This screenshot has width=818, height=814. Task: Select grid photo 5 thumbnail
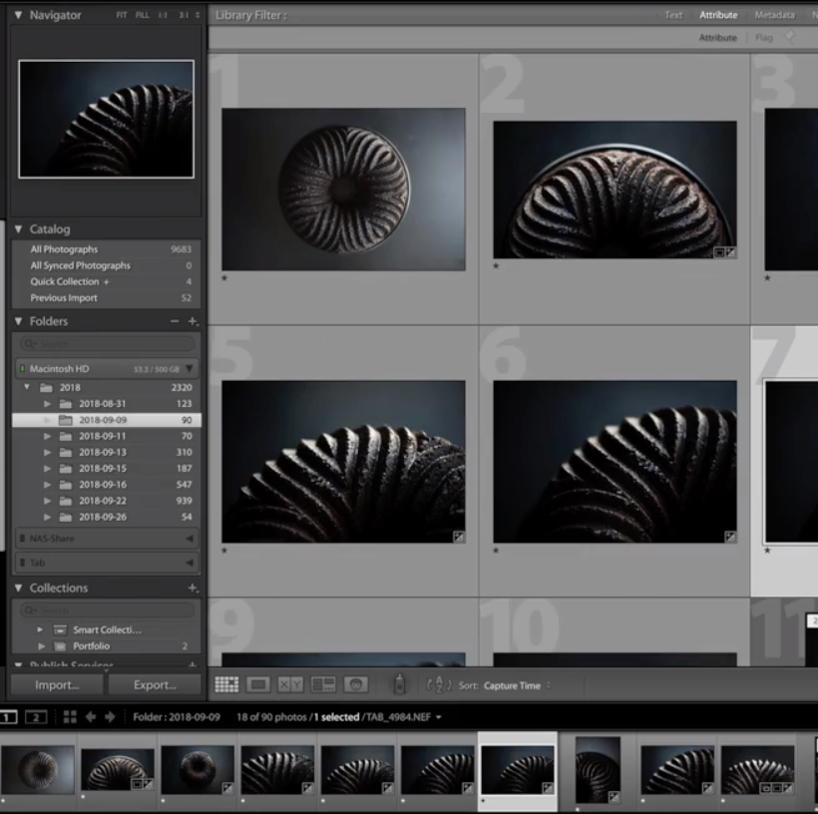[343, 462]
